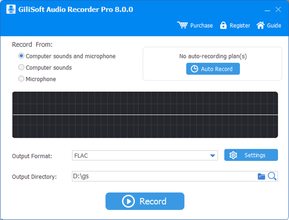Click the Guide menu label
Viewport: 289px width, 220px height.
[274, 25]
